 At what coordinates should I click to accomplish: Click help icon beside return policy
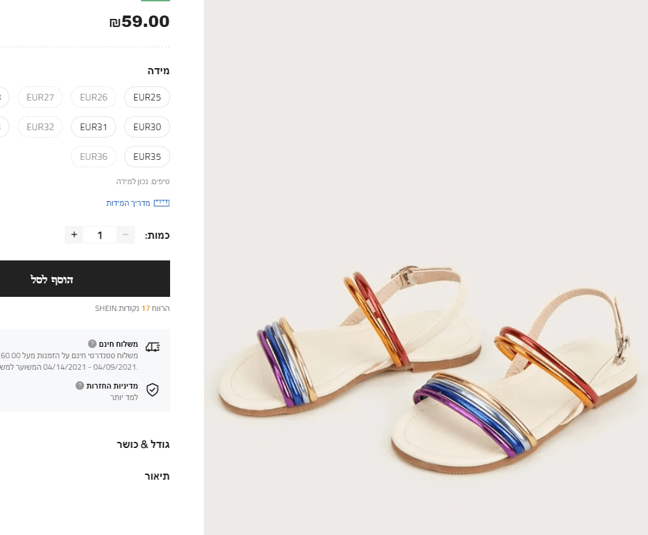click(80, 386)
